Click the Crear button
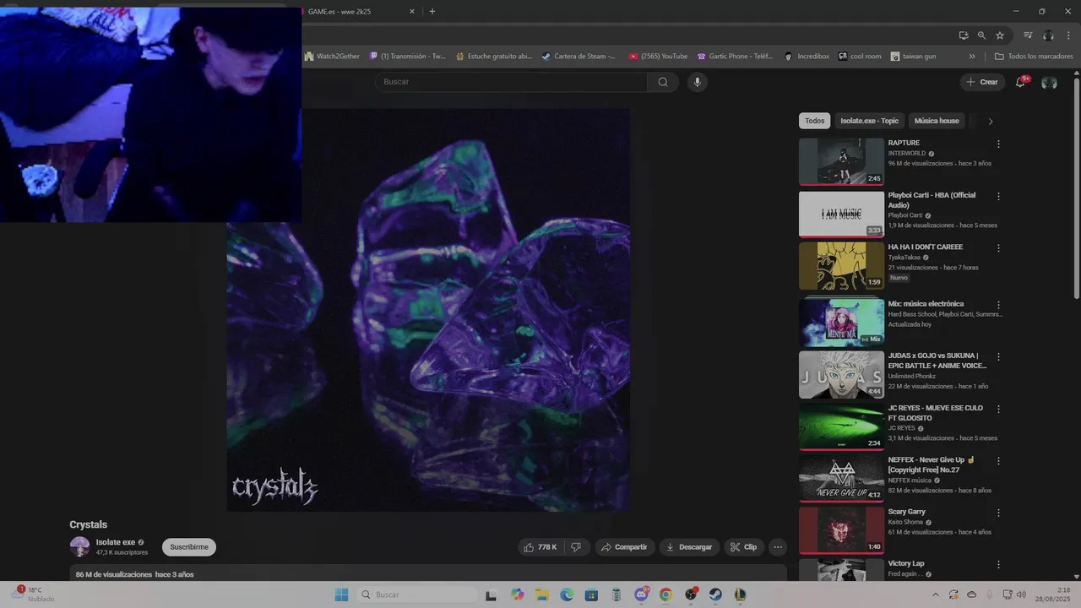Screen dimensions: 1081x608 [982, 82]
